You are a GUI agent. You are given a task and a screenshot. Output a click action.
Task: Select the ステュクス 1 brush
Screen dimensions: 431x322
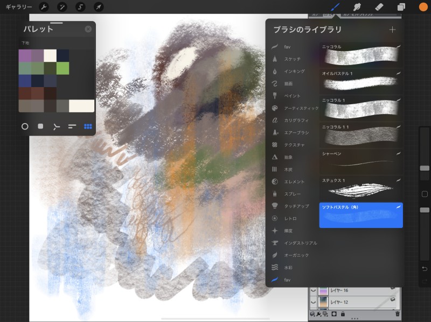tap(361, 188)
